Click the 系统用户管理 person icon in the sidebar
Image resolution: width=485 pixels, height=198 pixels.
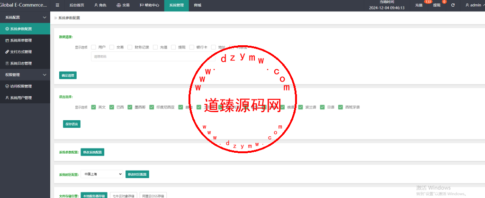[7, 98]
